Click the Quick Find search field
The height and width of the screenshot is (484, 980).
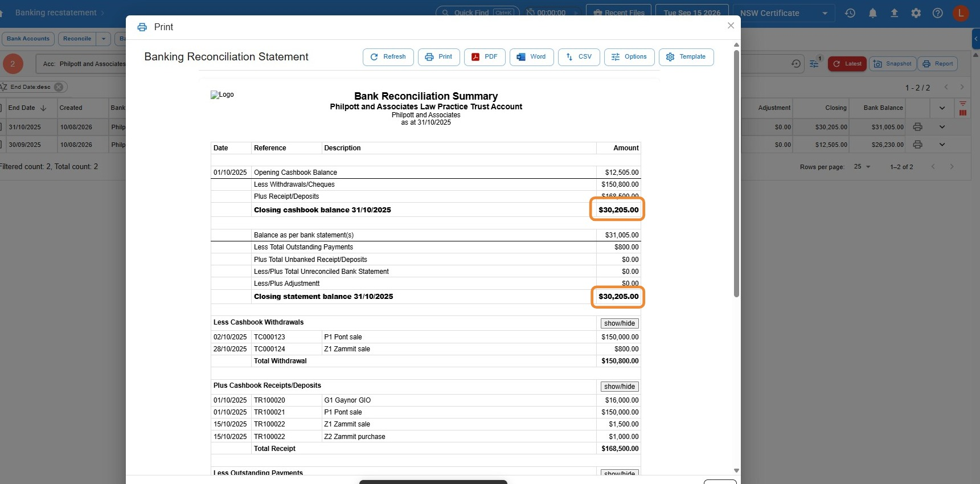[478, 13]
